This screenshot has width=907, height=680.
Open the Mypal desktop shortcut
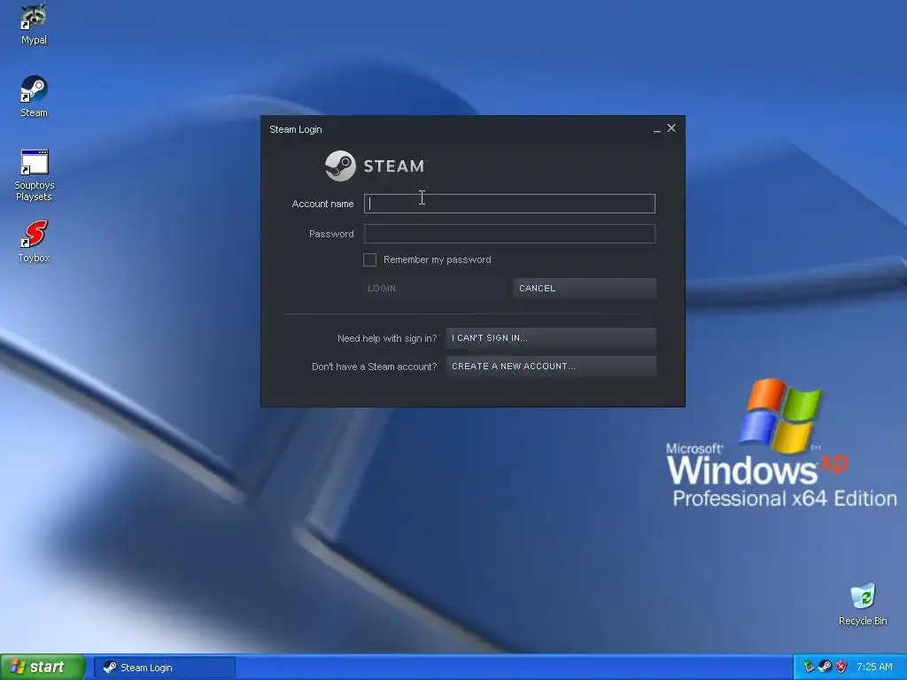[x=34, y=23]
